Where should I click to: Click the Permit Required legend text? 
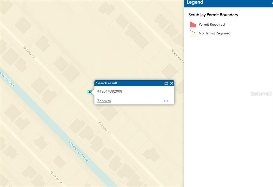212,25
